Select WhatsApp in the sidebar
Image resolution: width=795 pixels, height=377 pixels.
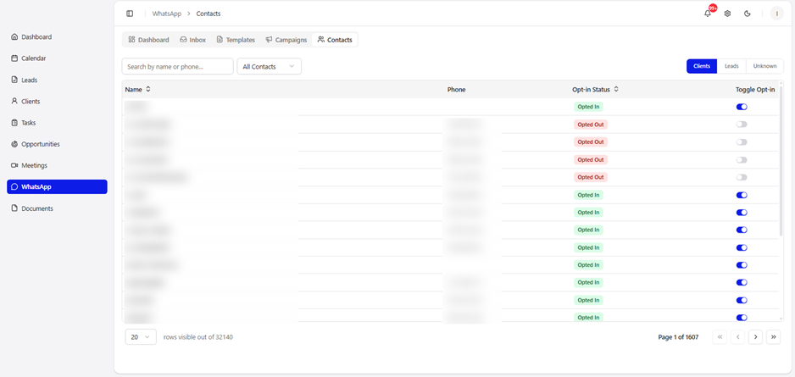point(57,186)
